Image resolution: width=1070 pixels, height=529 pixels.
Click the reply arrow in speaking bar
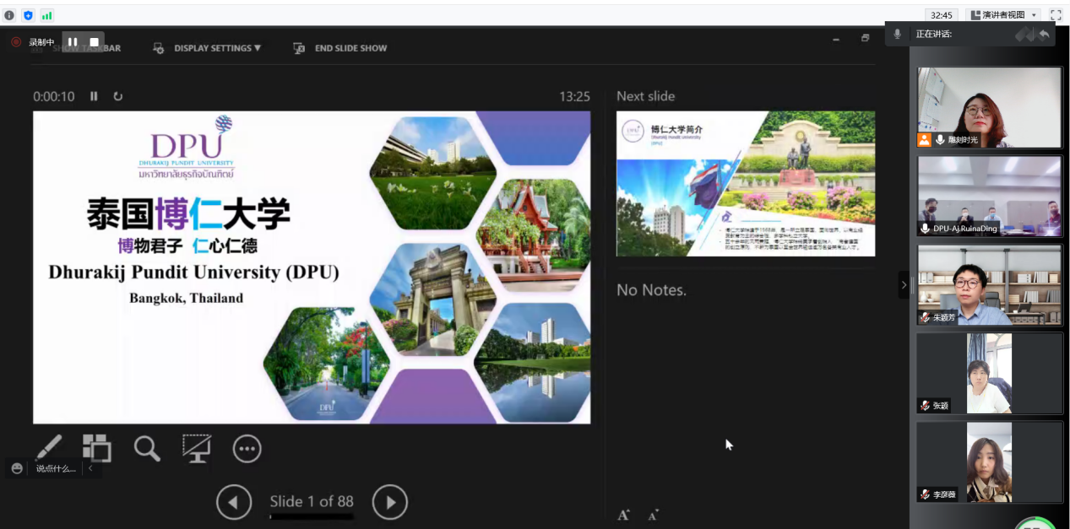[x=1044, y=34]
